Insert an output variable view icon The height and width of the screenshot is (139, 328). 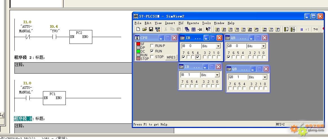coord(224,29)
